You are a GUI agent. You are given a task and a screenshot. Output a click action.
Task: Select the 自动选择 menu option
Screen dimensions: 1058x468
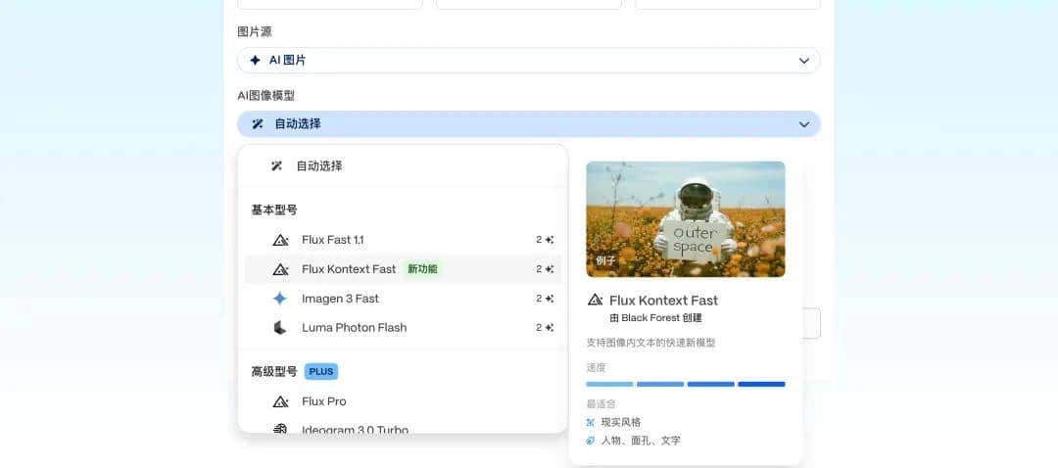[x=319, y=166]
